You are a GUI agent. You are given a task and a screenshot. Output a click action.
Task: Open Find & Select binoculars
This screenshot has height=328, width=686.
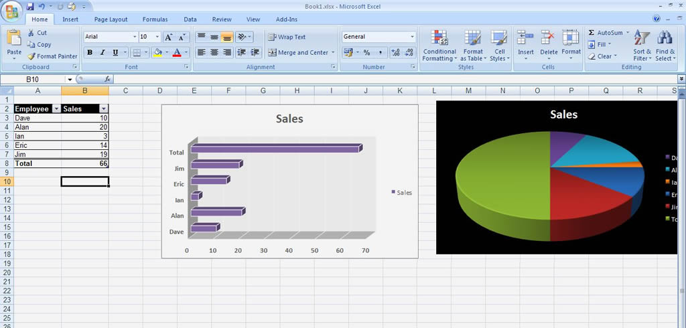point(665,46)
